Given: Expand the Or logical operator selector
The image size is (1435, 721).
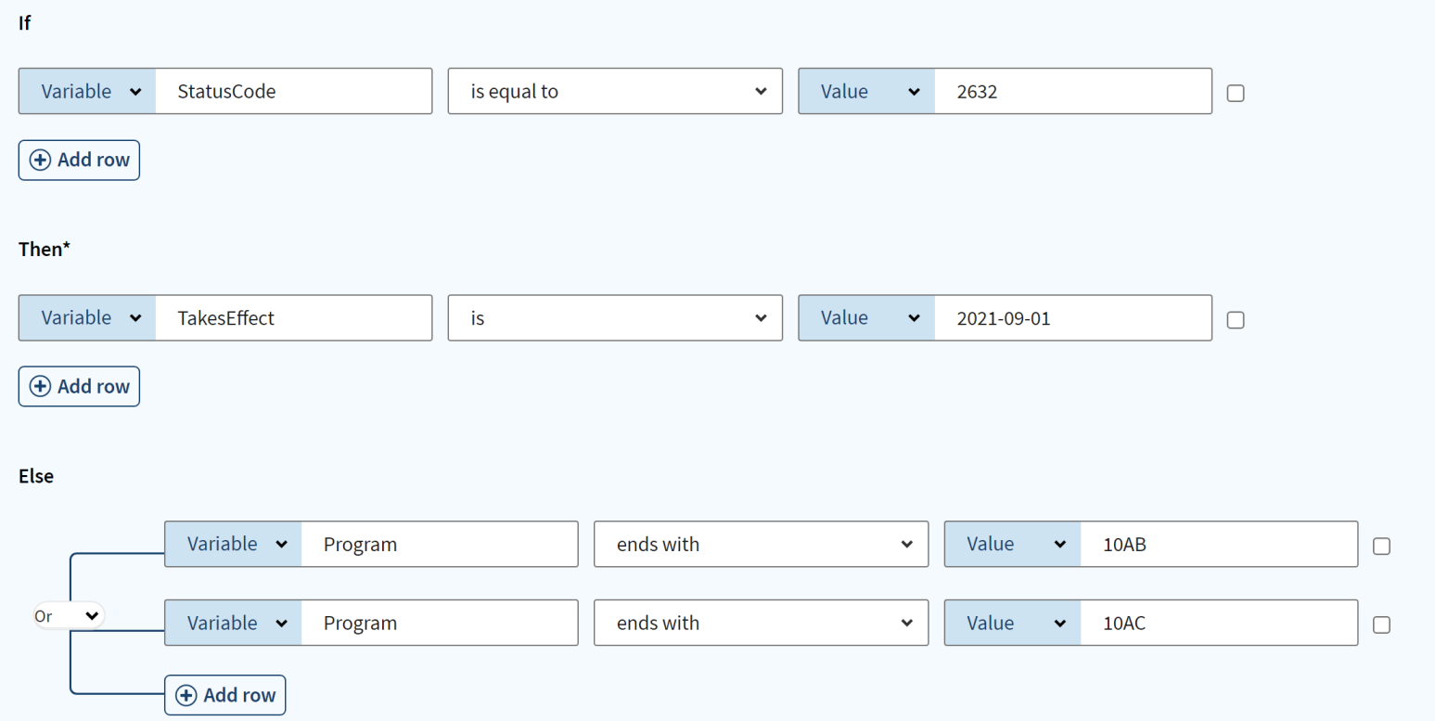Looking at the screenshot, I should pos(69,615).
